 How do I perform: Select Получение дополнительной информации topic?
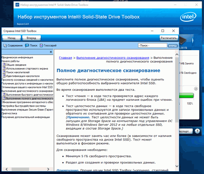pyautogui.click(x=26, y=117)
